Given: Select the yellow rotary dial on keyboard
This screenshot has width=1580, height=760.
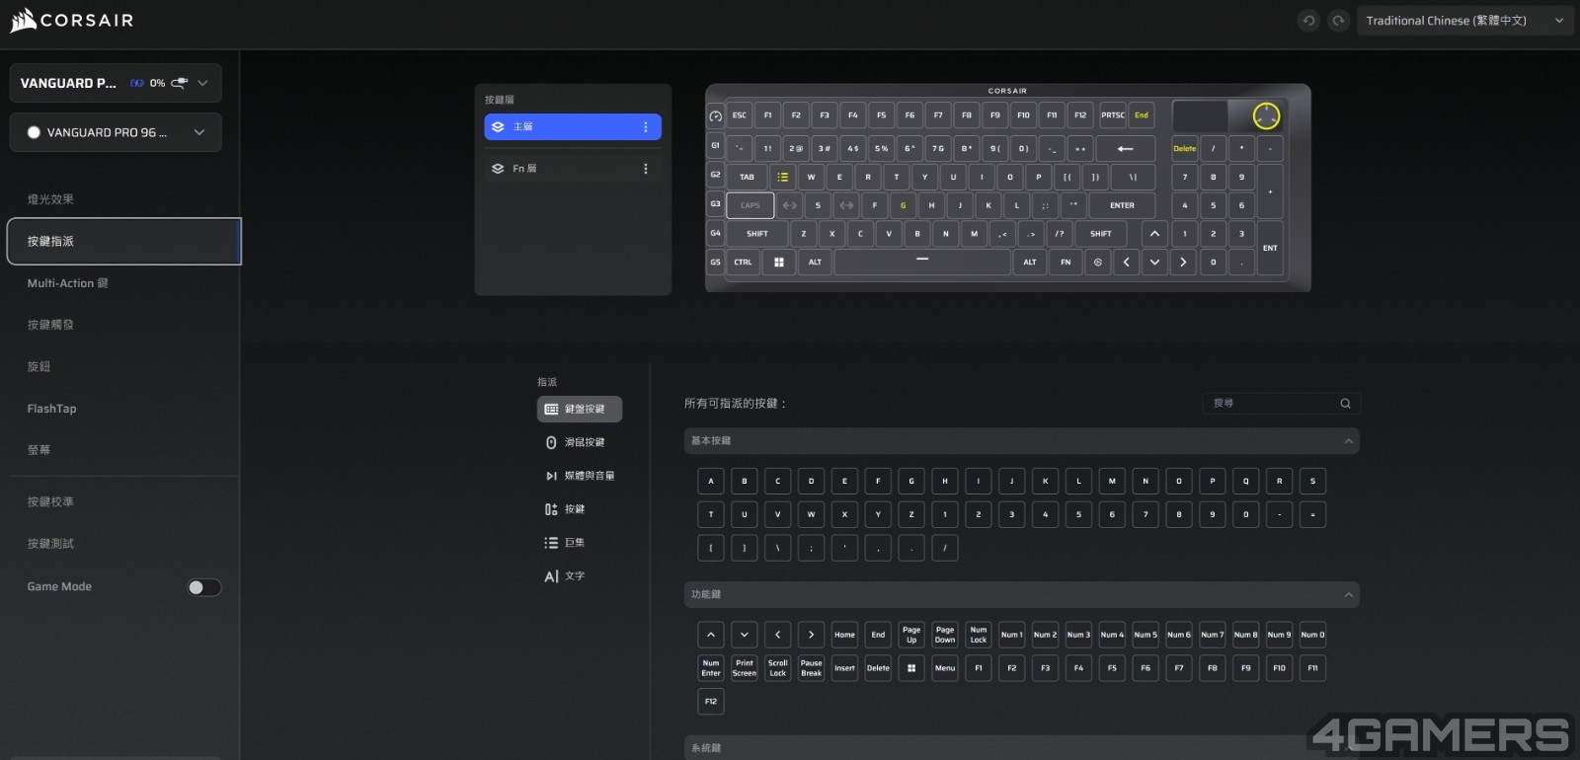Looking at the screenshot, I should point(1266,115).
